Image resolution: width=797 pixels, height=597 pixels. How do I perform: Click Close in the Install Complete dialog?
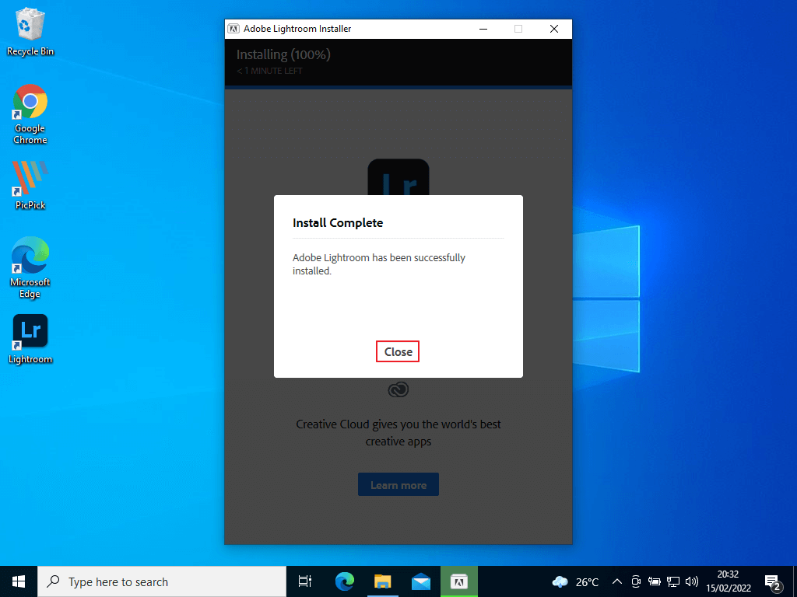(398, 352)
